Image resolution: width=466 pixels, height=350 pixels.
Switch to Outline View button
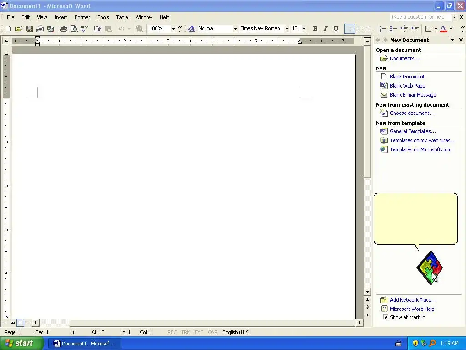[x=28, y=322]
